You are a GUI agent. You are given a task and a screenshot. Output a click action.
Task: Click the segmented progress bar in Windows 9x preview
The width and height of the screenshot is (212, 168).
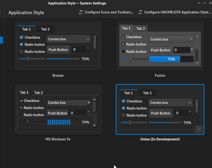coord(64,122)
